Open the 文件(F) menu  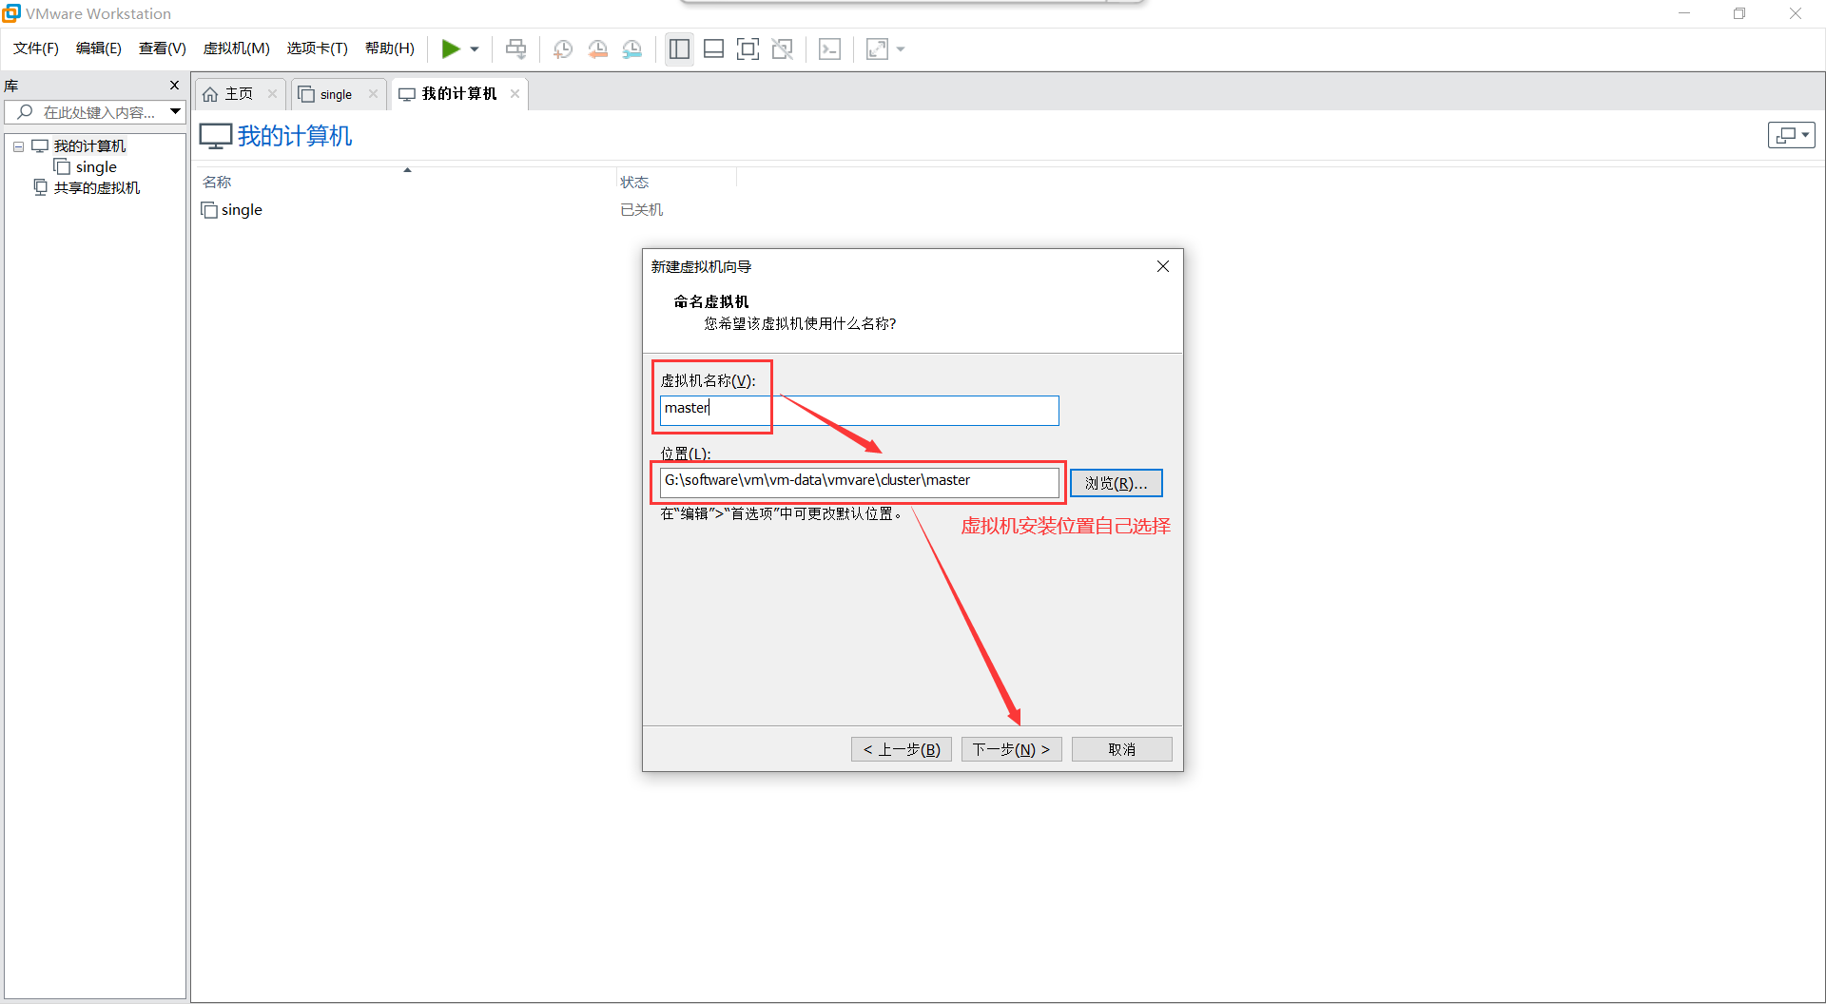(x=36, y=48)
